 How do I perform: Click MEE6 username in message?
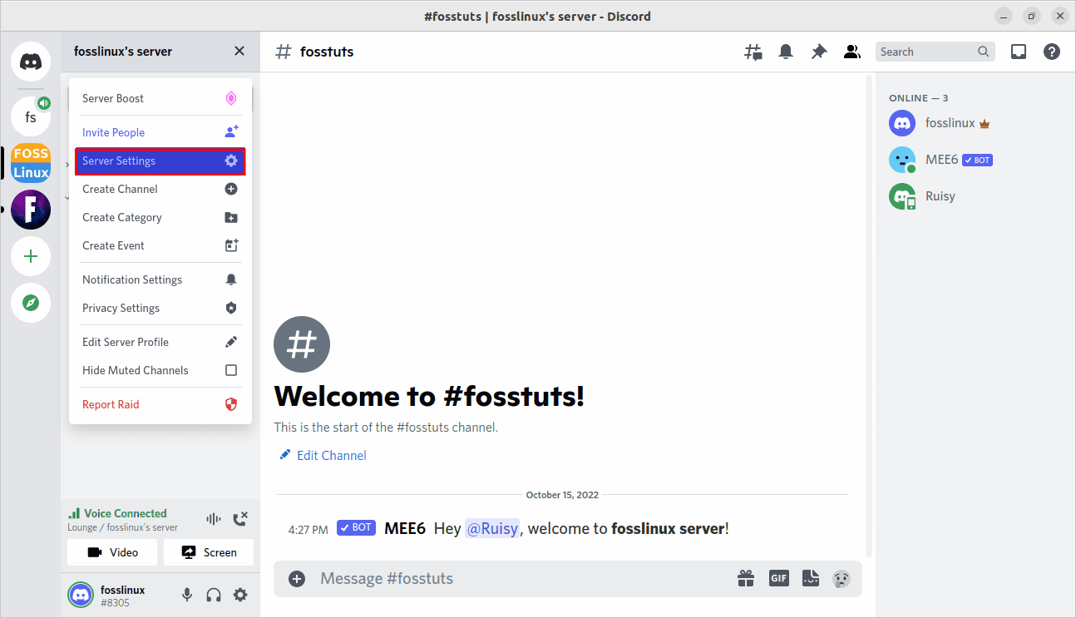[405, 528]
